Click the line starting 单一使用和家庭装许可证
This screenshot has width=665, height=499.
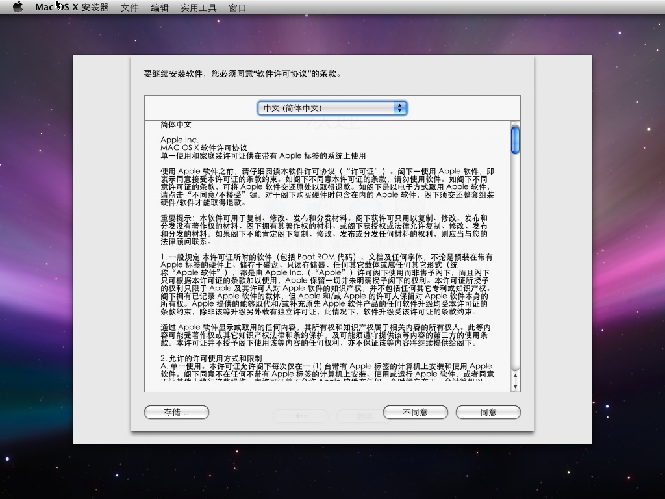tap(263, 156)
